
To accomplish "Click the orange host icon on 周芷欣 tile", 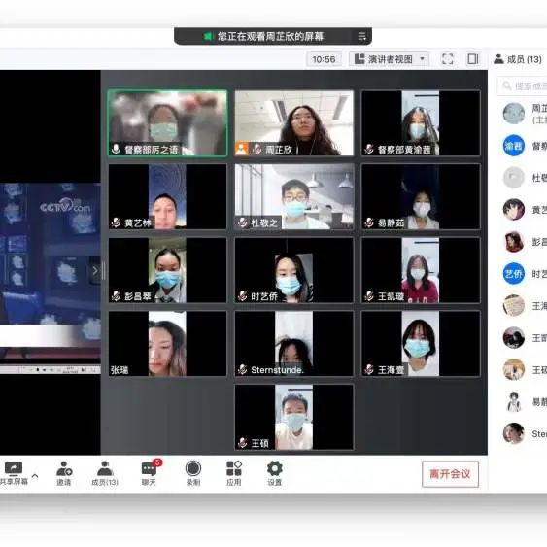I will pos(241,149).
